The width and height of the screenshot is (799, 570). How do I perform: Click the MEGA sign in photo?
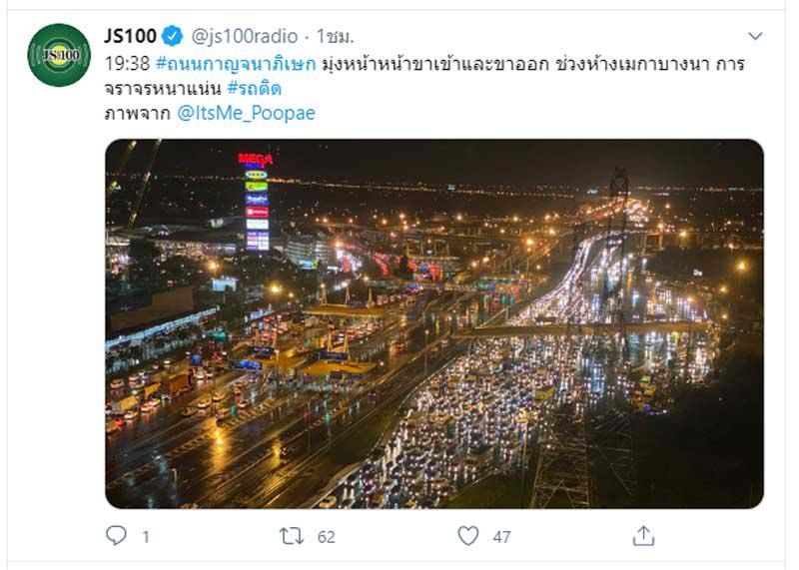(x=256, y=160)
